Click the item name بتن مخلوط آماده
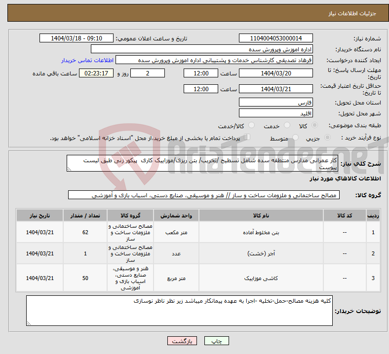Image resolution: width=389 pixels, height=354 pixels. click(x=261, y=232)
